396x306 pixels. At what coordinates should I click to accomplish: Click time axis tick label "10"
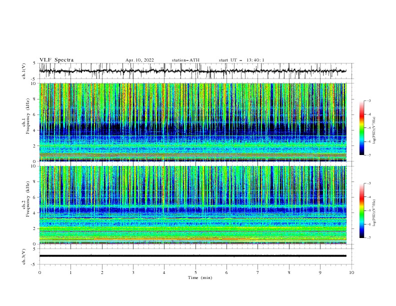click(351, 272)
